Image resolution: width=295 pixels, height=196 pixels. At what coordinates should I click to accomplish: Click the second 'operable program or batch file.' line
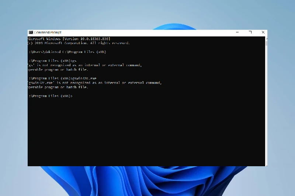click(x=58, y=87)
